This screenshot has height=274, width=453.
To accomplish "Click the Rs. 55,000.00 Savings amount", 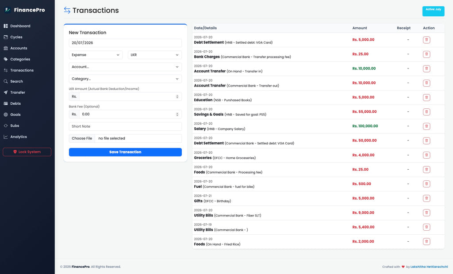I will click(x=365, y=112).
